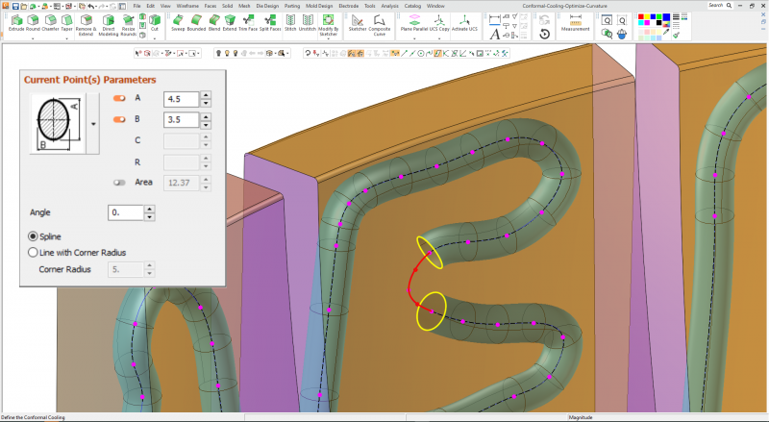Select the Blend face tool
Viewport: 769px width, 422px height.
click(214, 23)
